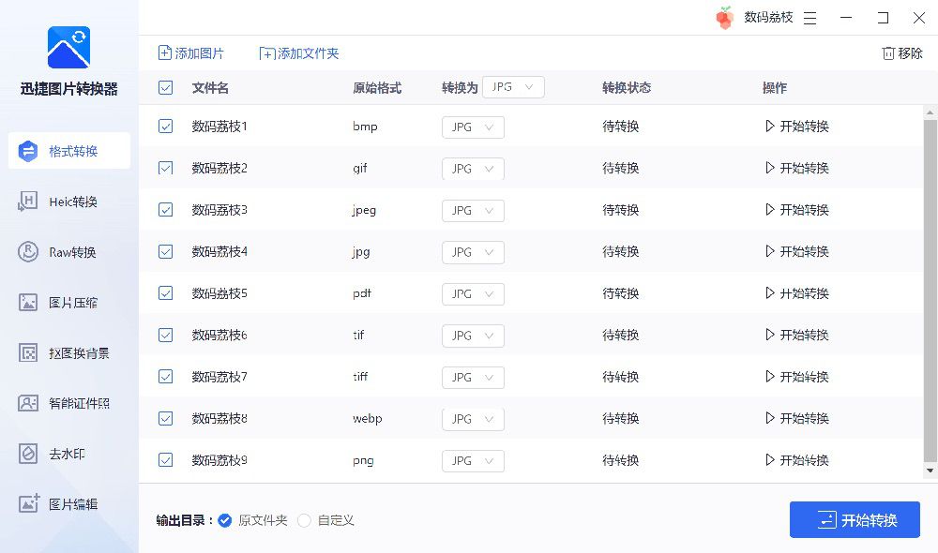Expand the header 转换为 JPG dropdown
This screenshot has width=938, height=553.
(x=513, y=87)
